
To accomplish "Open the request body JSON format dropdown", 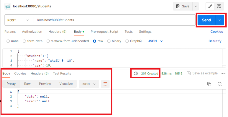I will click(155, 41).
